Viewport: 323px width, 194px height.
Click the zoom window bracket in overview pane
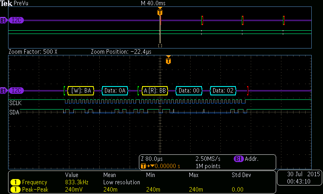tap(160, 46)
